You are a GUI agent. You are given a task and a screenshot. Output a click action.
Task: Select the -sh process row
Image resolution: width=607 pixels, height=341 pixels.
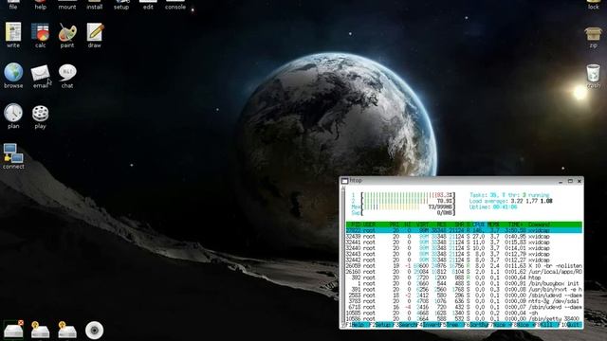coord(464,313)
